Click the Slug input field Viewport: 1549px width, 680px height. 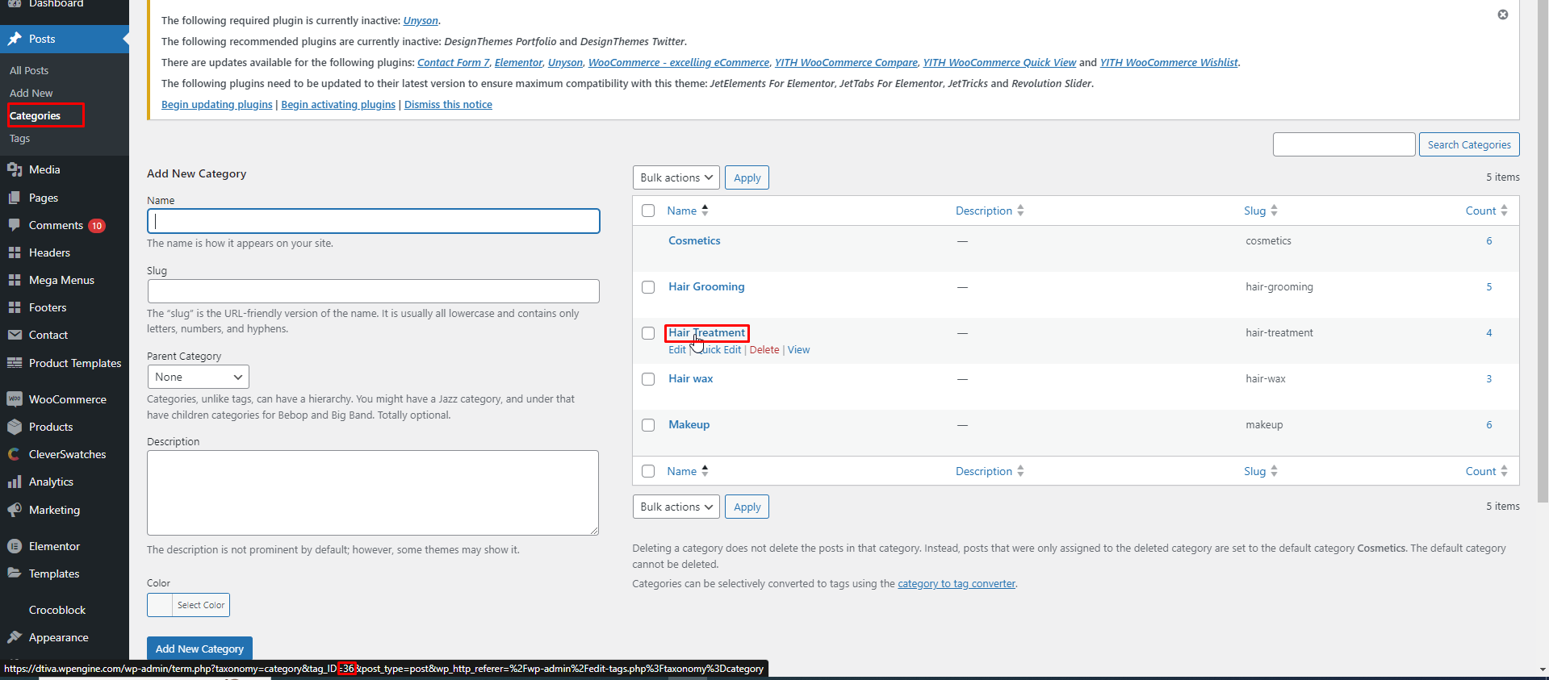(374, 291)
